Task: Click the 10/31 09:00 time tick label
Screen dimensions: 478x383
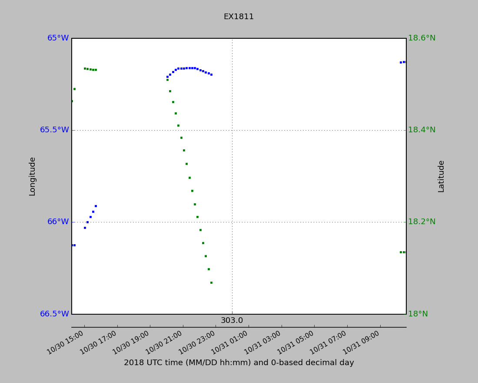Action: [x=362, y=343]
